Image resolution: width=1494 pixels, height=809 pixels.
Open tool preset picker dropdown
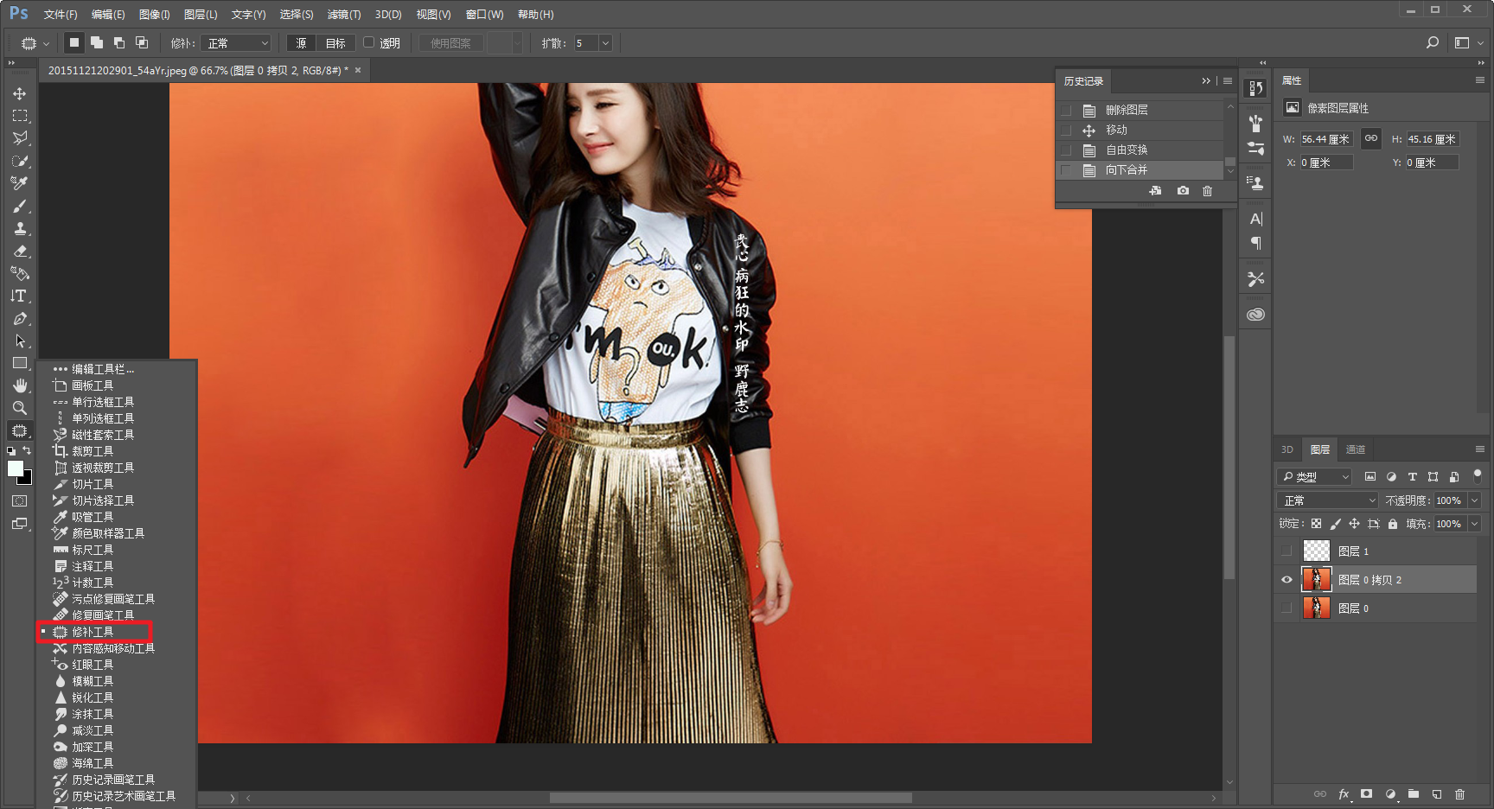click(35, 42)
